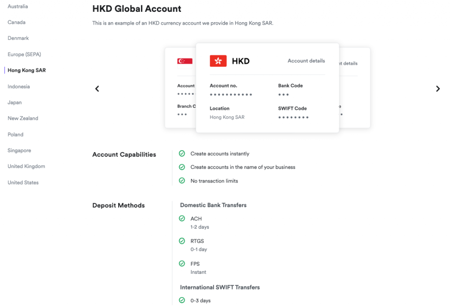Select New Zealand in the sidebar
Image resolution: width=450 pixels, height=308 pixels.
(x=23, y=118)
